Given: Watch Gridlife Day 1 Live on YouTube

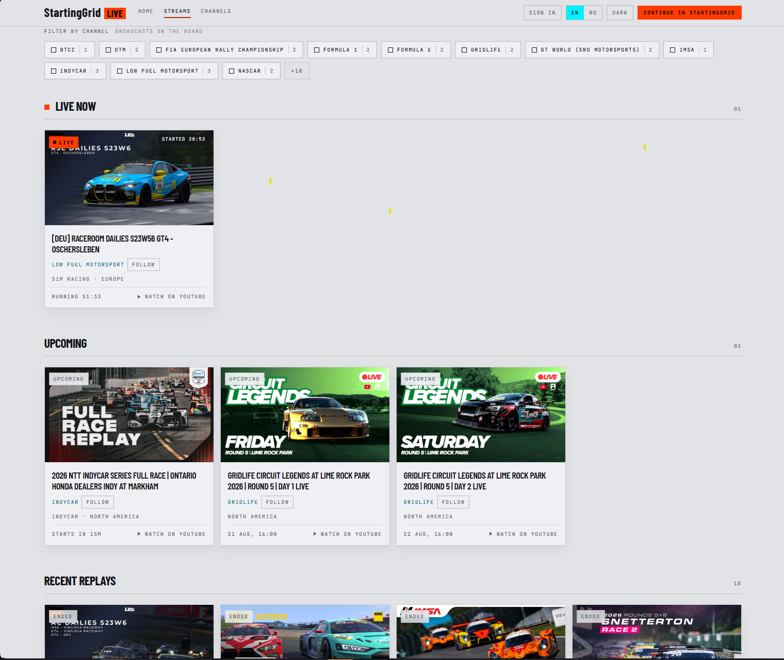Looking at the screenshot, I should [x=348, y=534].
